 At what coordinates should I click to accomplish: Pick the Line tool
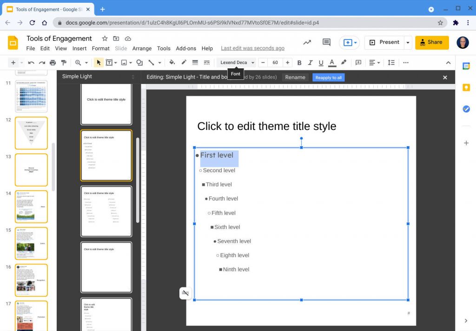[151, 62]
